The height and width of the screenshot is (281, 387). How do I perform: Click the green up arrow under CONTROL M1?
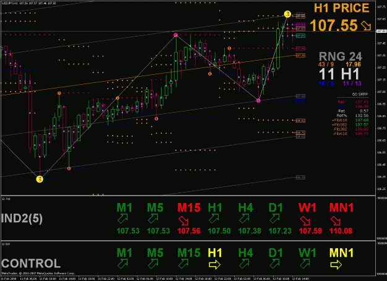coord(123,264)
